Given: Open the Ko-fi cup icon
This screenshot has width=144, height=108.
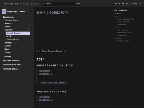Looking at the screenshot, I should [x=127, y=3].
